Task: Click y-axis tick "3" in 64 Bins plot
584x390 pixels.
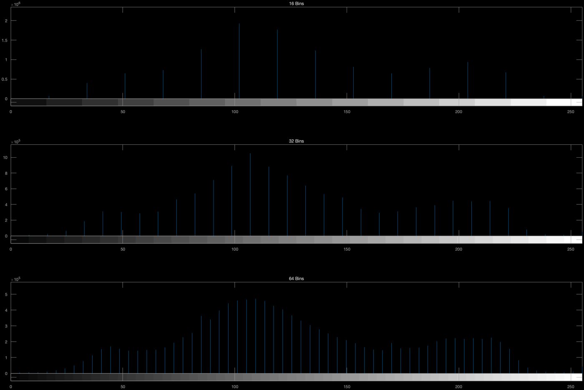Action: (x=7, y=326)
